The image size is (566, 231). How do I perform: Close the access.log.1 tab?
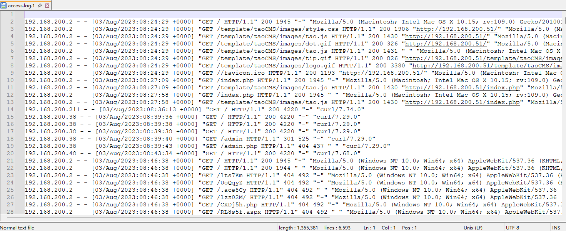tap(47, 6)
